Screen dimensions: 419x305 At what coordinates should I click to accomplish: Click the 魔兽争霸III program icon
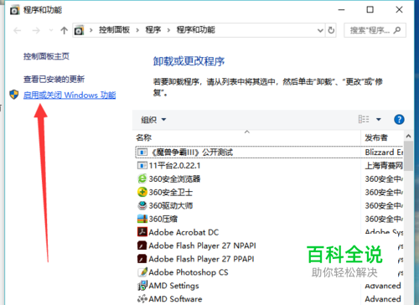point(142,152)
